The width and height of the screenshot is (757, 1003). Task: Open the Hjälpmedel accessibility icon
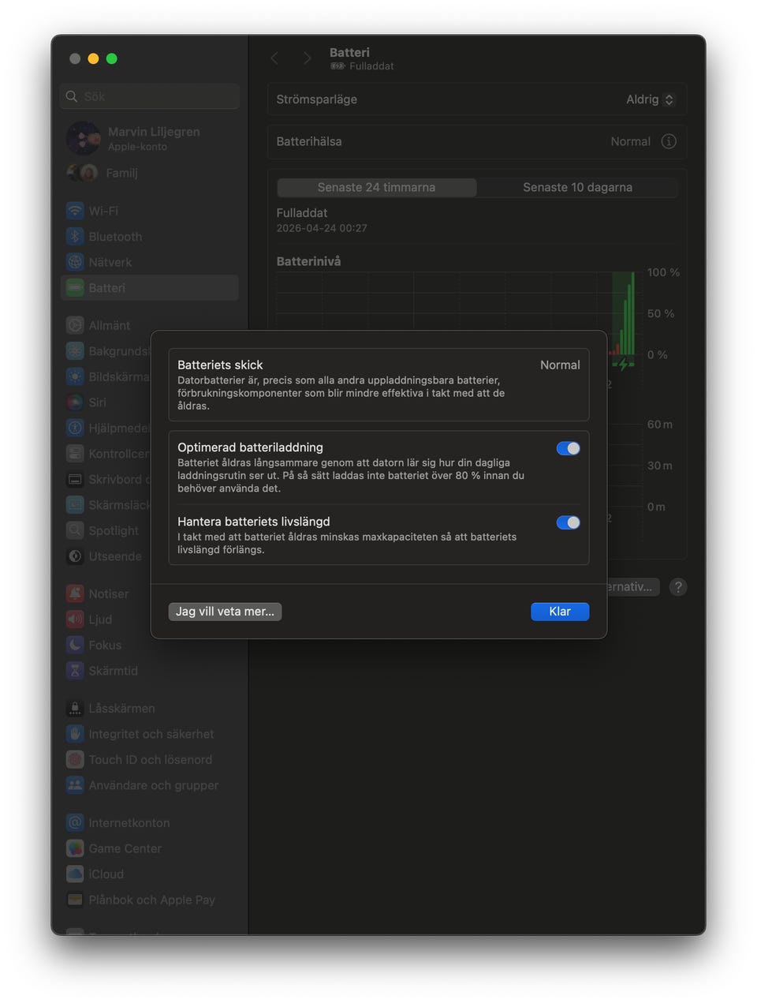[75, 428]
